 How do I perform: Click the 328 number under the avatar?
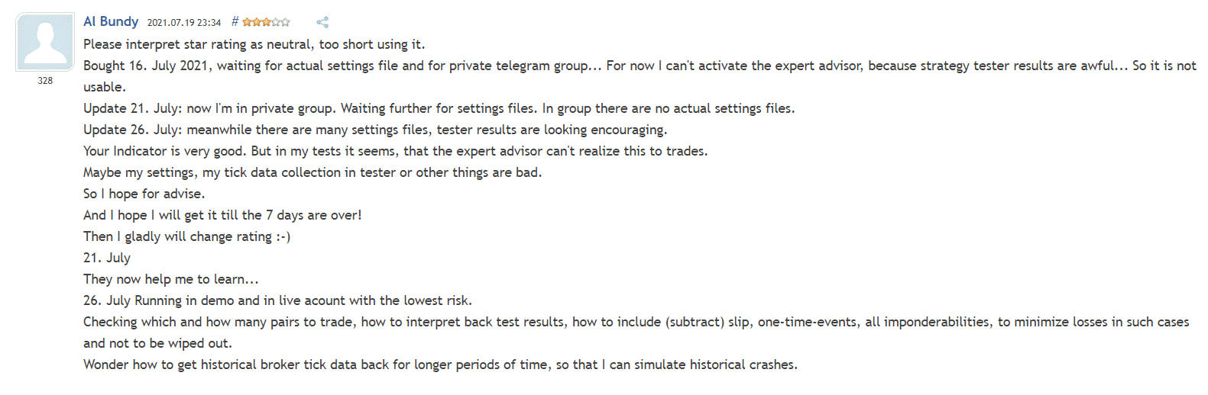[x=45, y=81]
